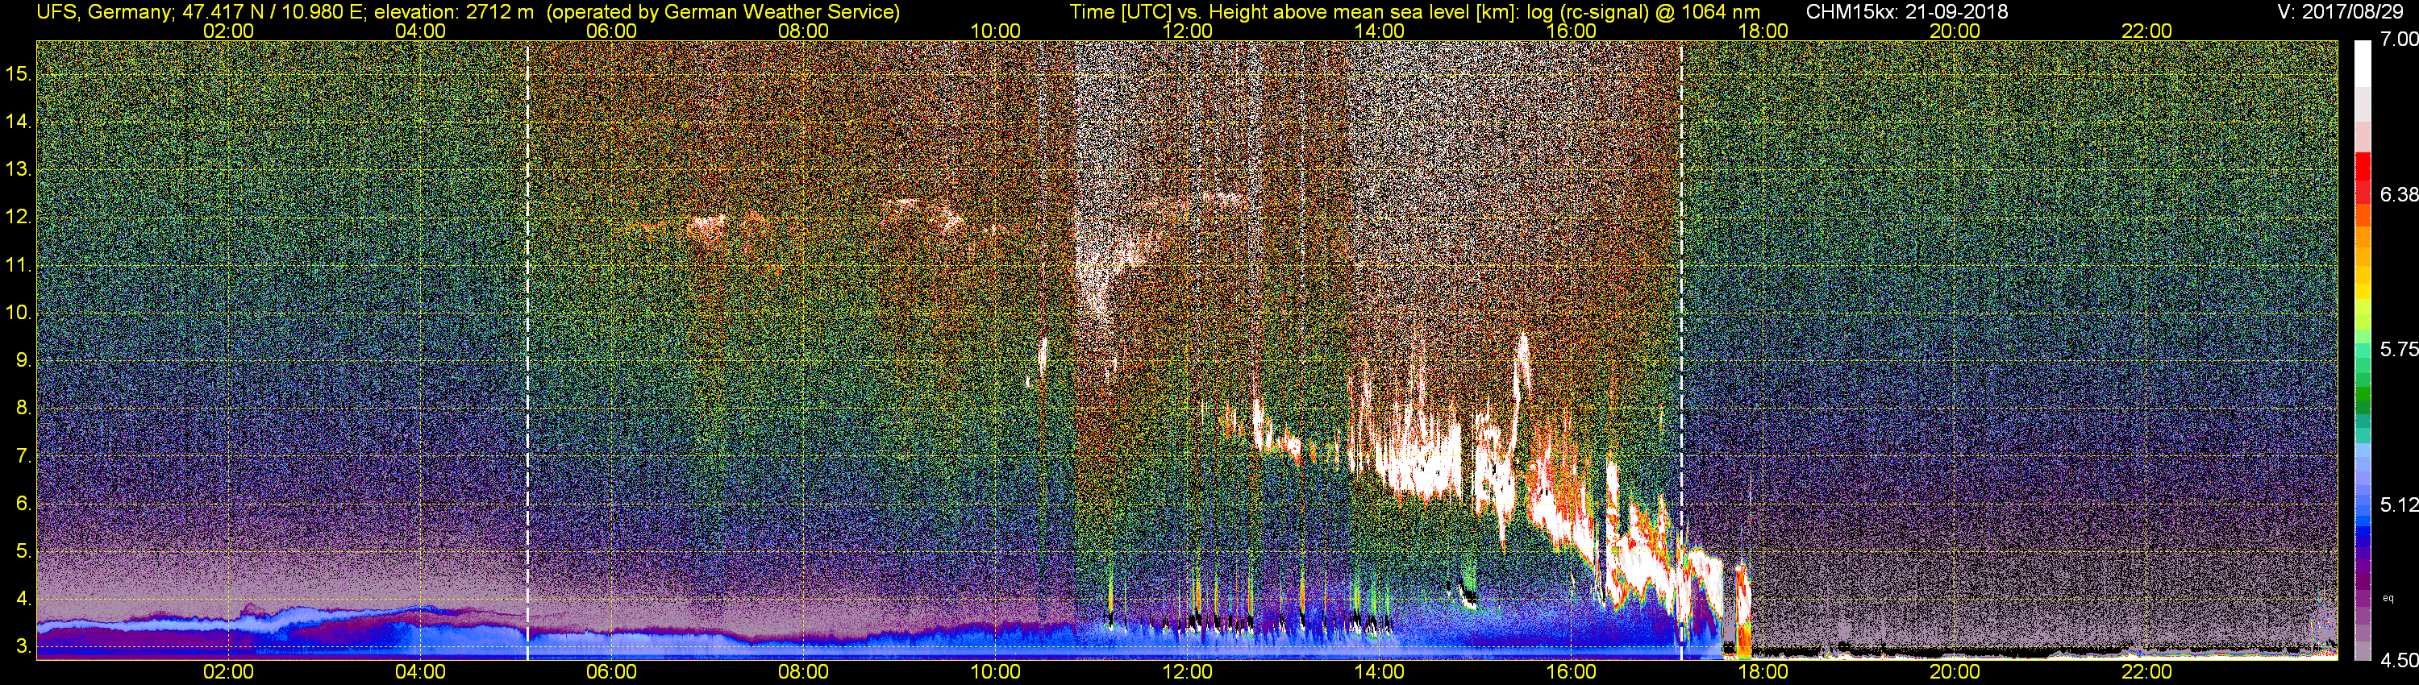Click the 22:00 label on the bottom time axis
The width and height of the screenshot is (2419, 685).
2146,672
